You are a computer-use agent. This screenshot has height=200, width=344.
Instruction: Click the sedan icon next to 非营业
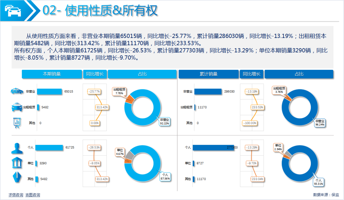pos(17,91)
